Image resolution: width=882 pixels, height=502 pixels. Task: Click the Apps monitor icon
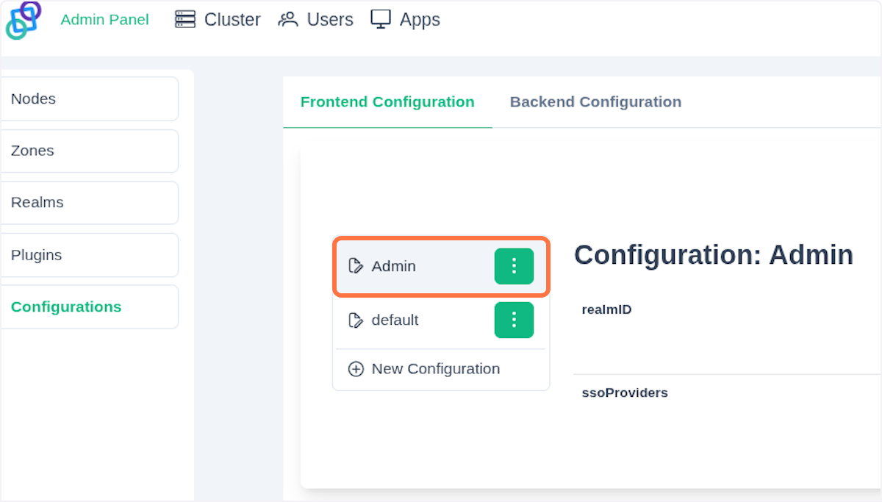[x=381, y=20]
